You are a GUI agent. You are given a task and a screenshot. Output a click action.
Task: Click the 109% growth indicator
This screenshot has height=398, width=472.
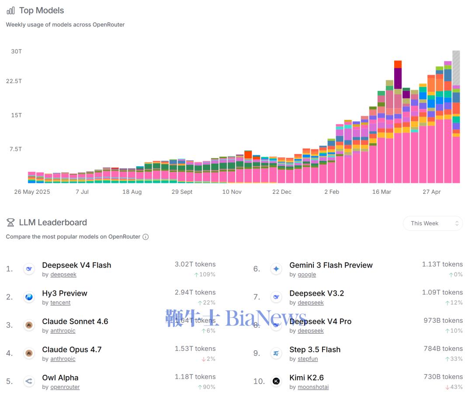(x=205, y=275)
